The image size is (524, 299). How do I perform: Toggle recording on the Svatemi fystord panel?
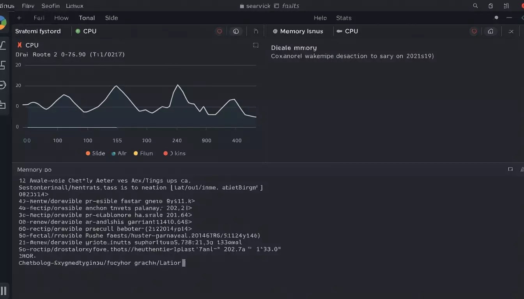coord(220,31)
